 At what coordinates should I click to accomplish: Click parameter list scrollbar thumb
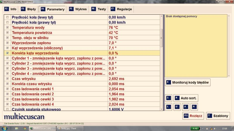161,38
